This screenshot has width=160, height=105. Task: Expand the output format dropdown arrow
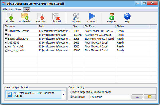tap(63, 94)
